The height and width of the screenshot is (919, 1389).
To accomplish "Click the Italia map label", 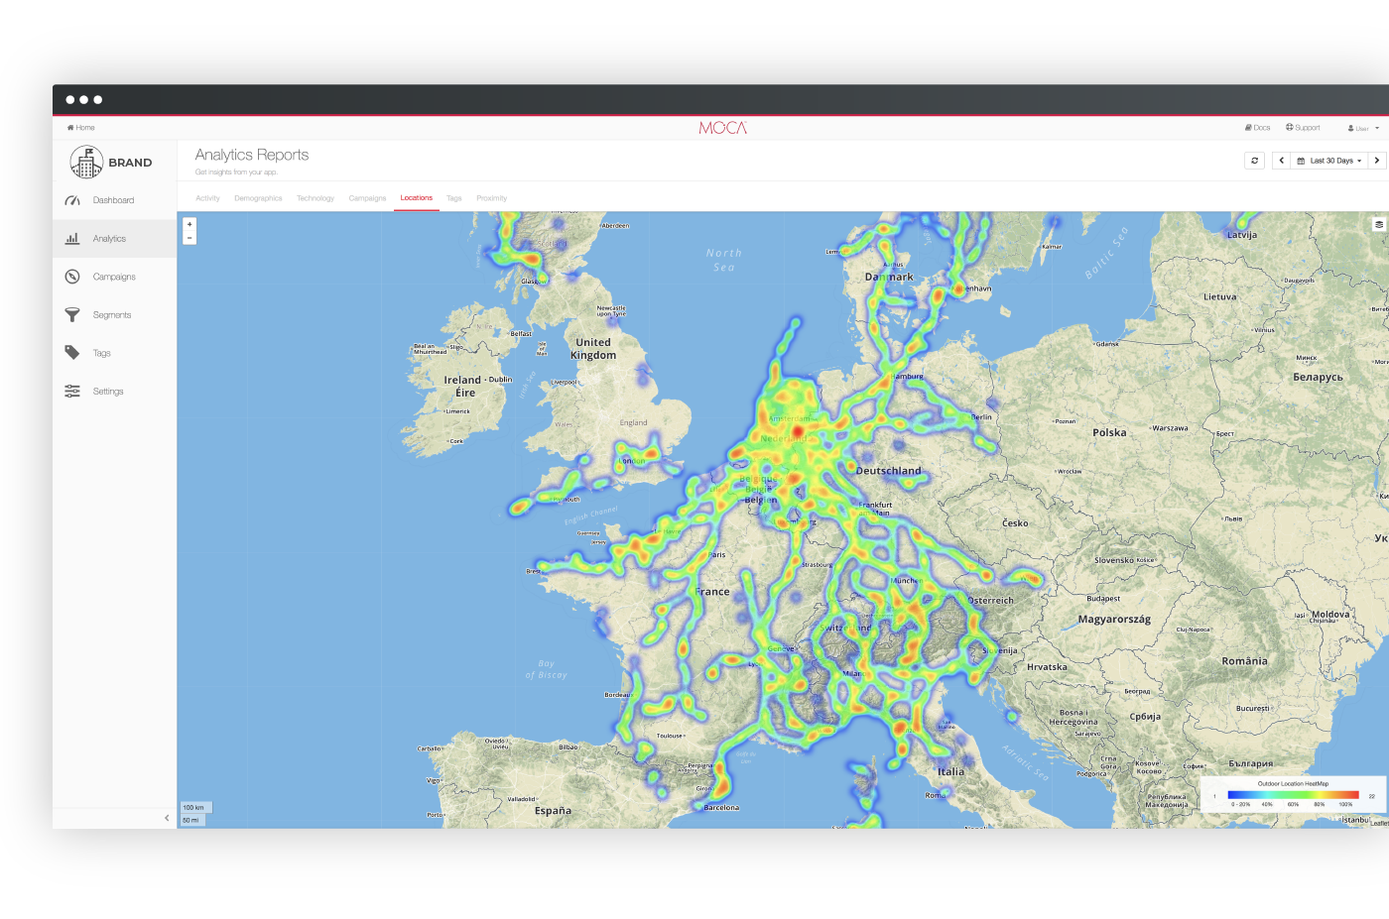I will [950, 771].
